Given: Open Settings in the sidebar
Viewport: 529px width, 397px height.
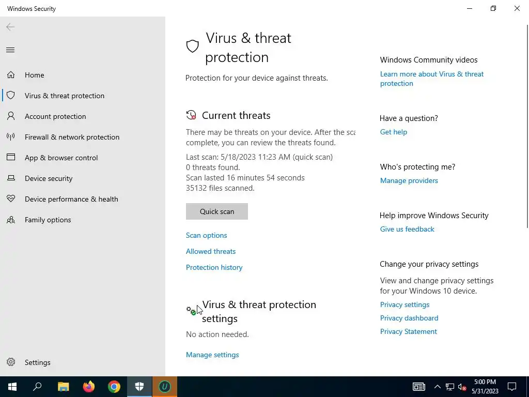Looking at the screenshot, I should click(x=37, y=362).
